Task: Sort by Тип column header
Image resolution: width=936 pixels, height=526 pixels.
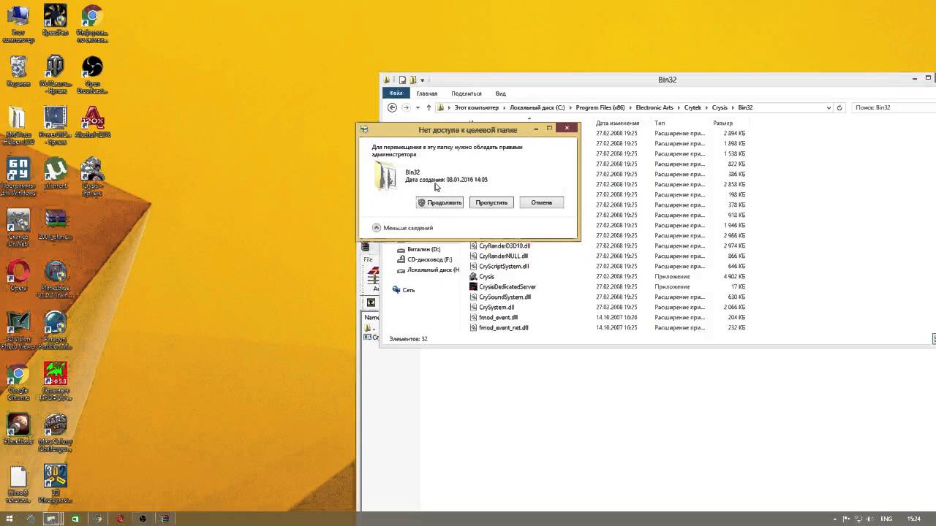Action: point(660,123)
